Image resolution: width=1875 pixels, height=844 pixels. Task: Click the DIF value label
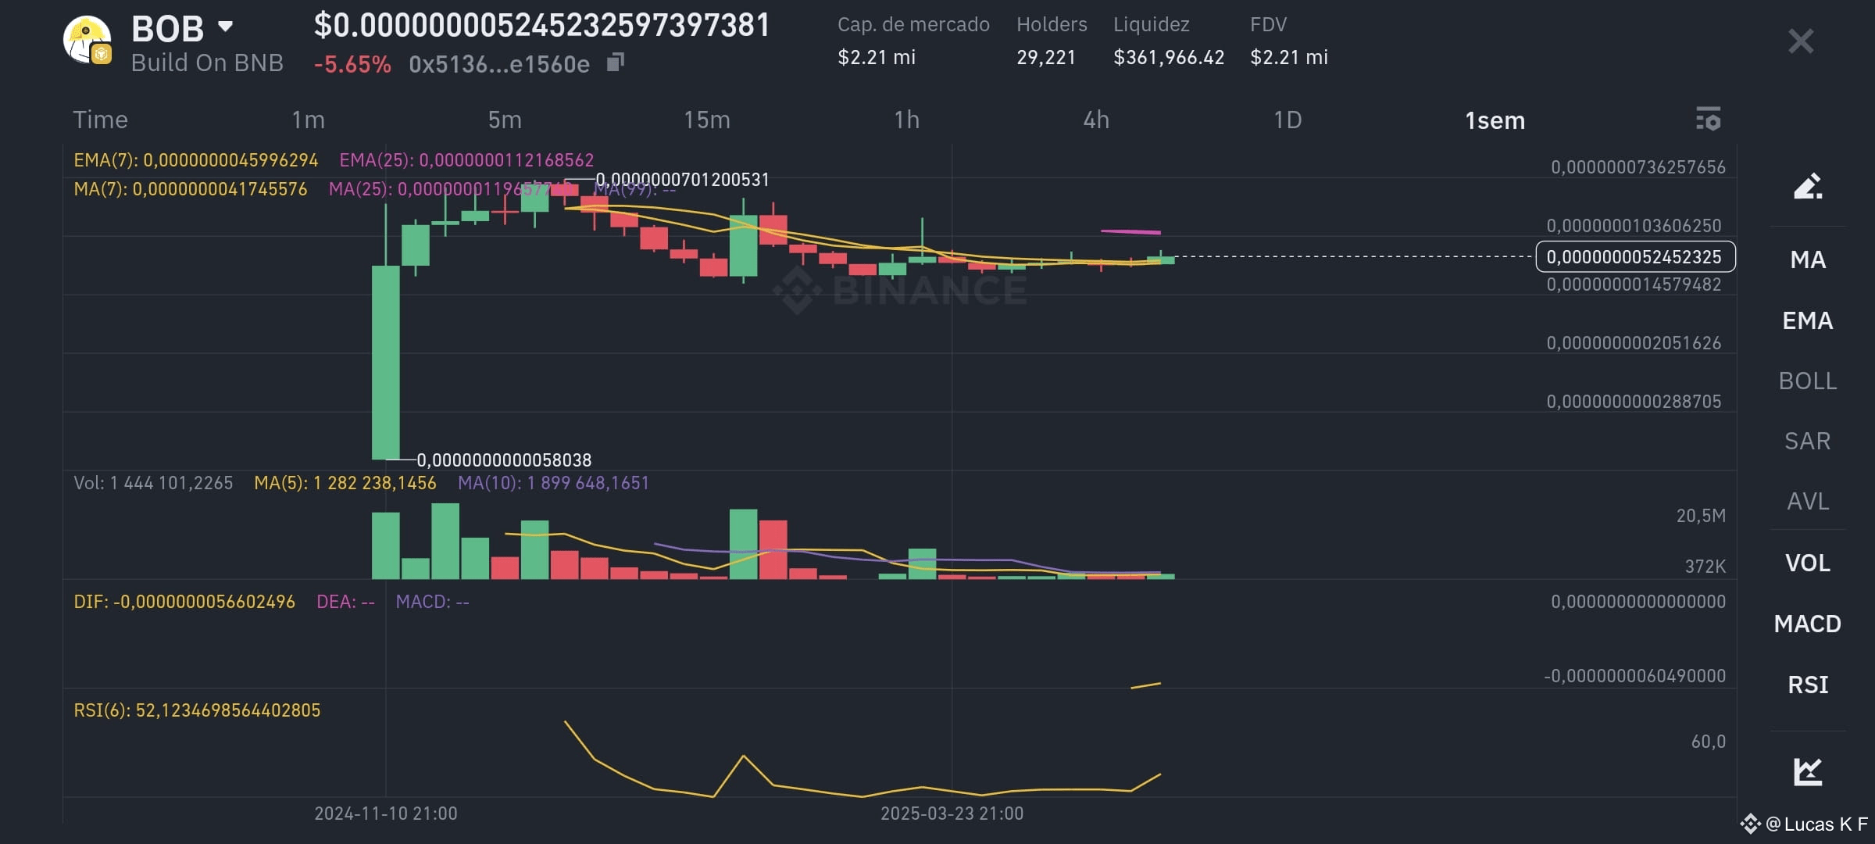(184, 602)
